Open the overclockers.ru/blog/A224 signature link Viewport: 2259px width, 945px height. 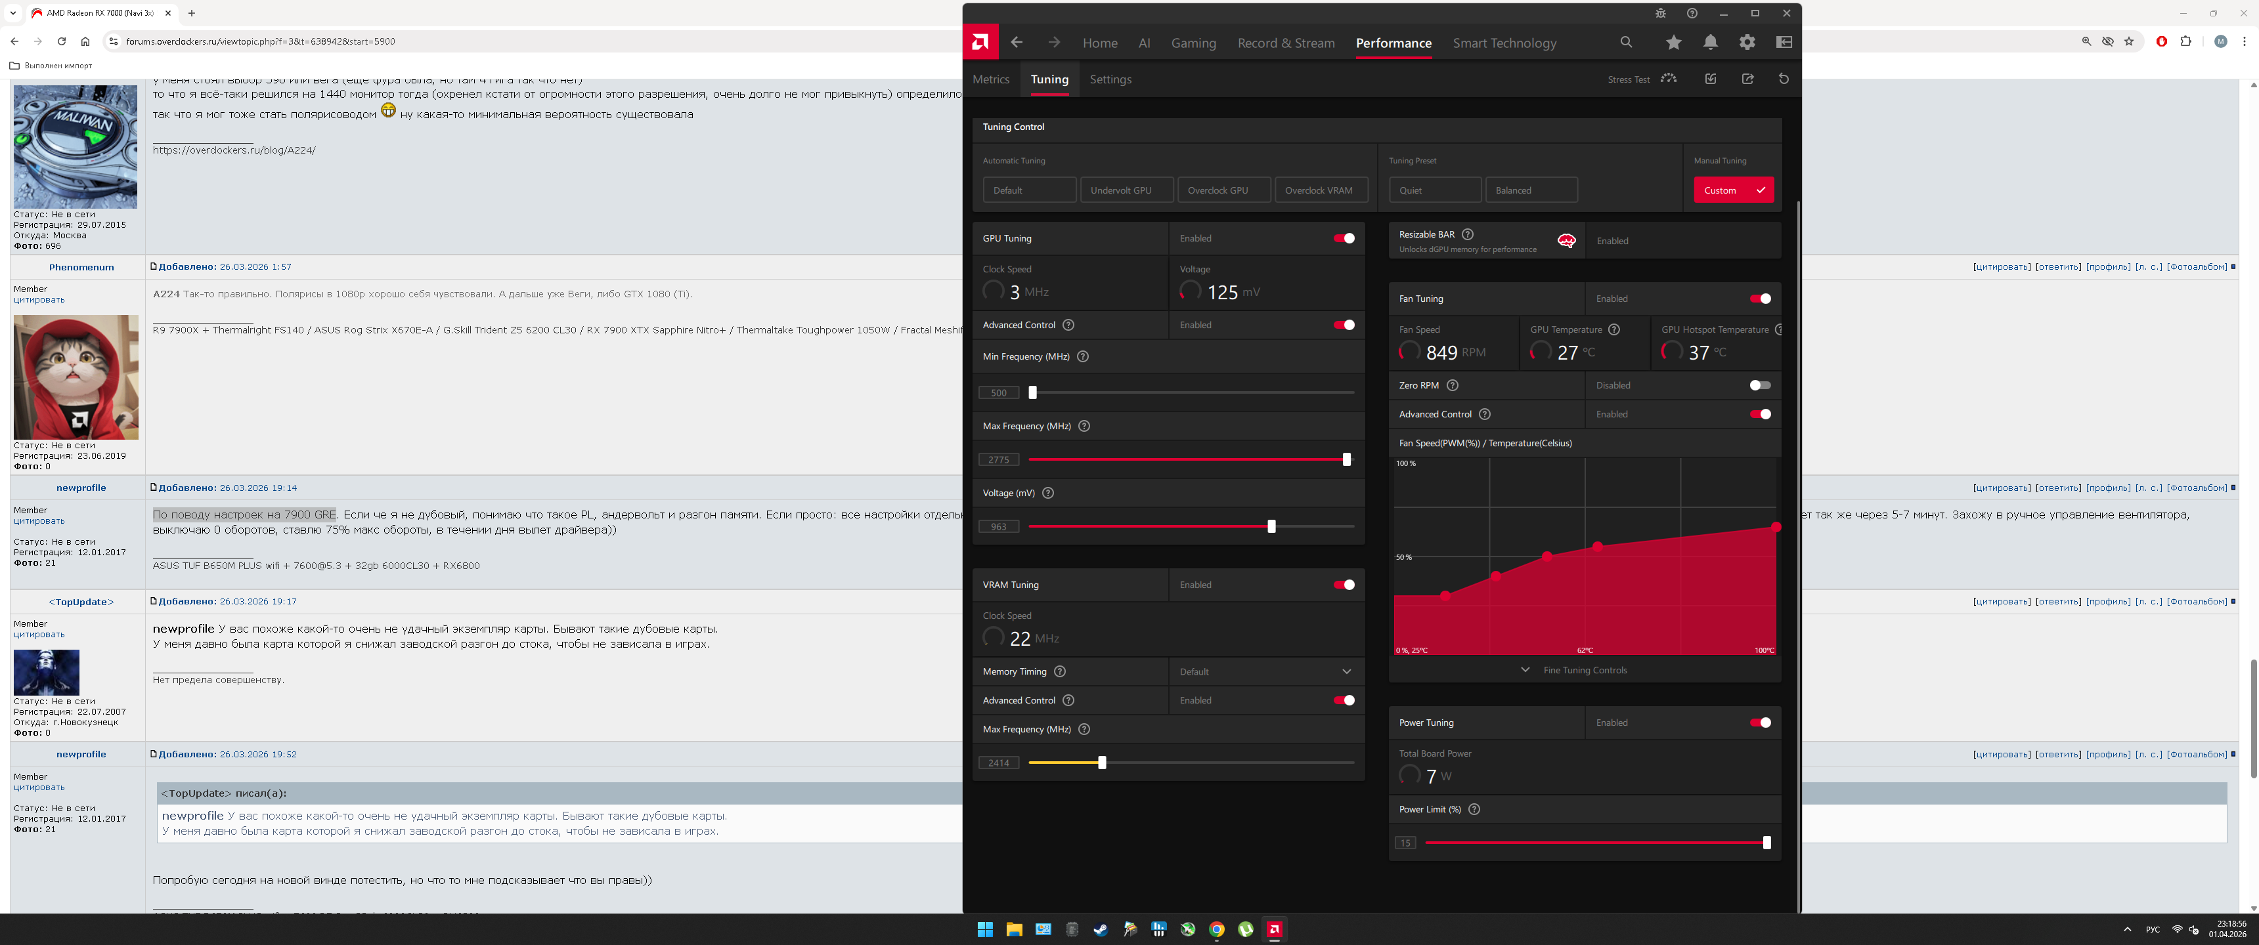[234, 150]
